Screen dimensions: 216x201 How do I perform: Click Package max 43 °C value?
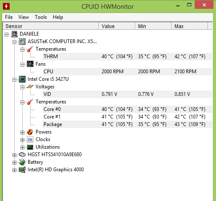(x=190, y=124)
